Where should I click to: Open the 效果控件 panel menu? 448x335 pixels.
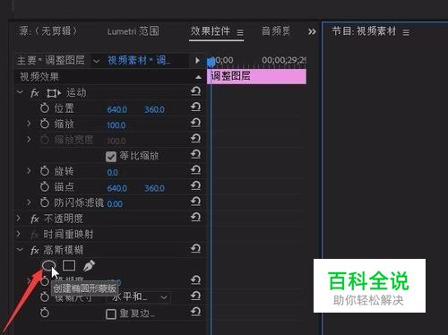(x=240, y=32)
